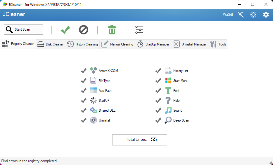Select the Tools tab
273x165 pixels.
pyautogui.click(x=218, y=44)
